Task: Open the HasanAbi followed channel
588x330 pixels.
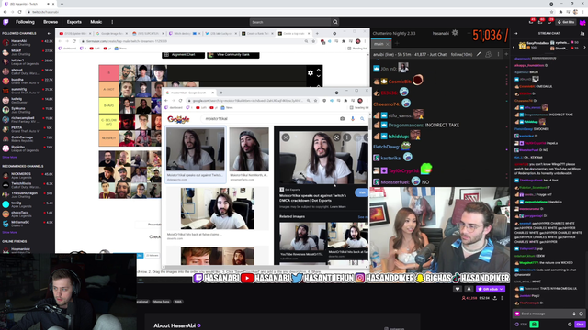Action: pos(27,43)
